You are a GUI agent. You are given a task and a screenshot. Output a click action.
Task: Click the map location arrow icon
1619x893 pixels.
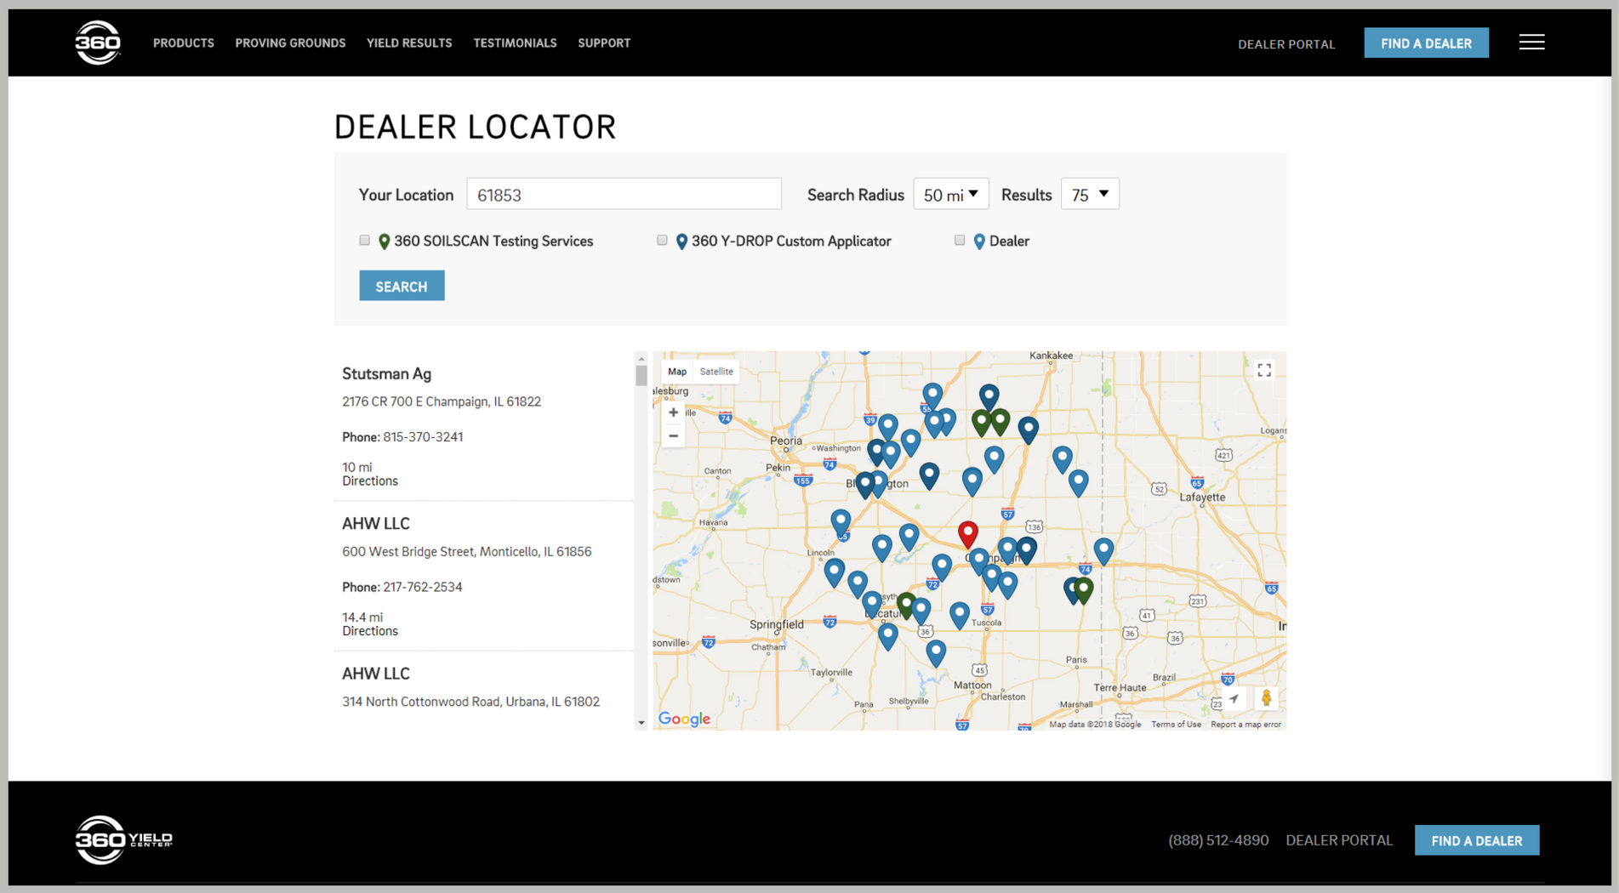pyautogui.click(x=1234, y=698)
